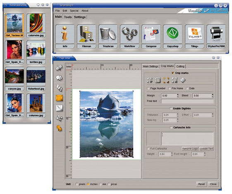Select the mm unit radio button

pos(100,184)
